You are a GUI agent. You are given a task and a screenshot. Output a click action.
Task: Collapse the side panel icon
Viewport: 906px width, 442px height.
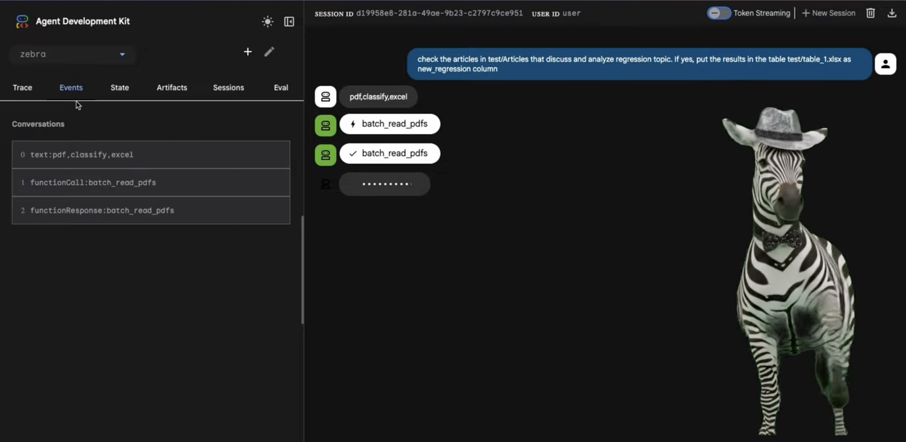click(289, 22)
